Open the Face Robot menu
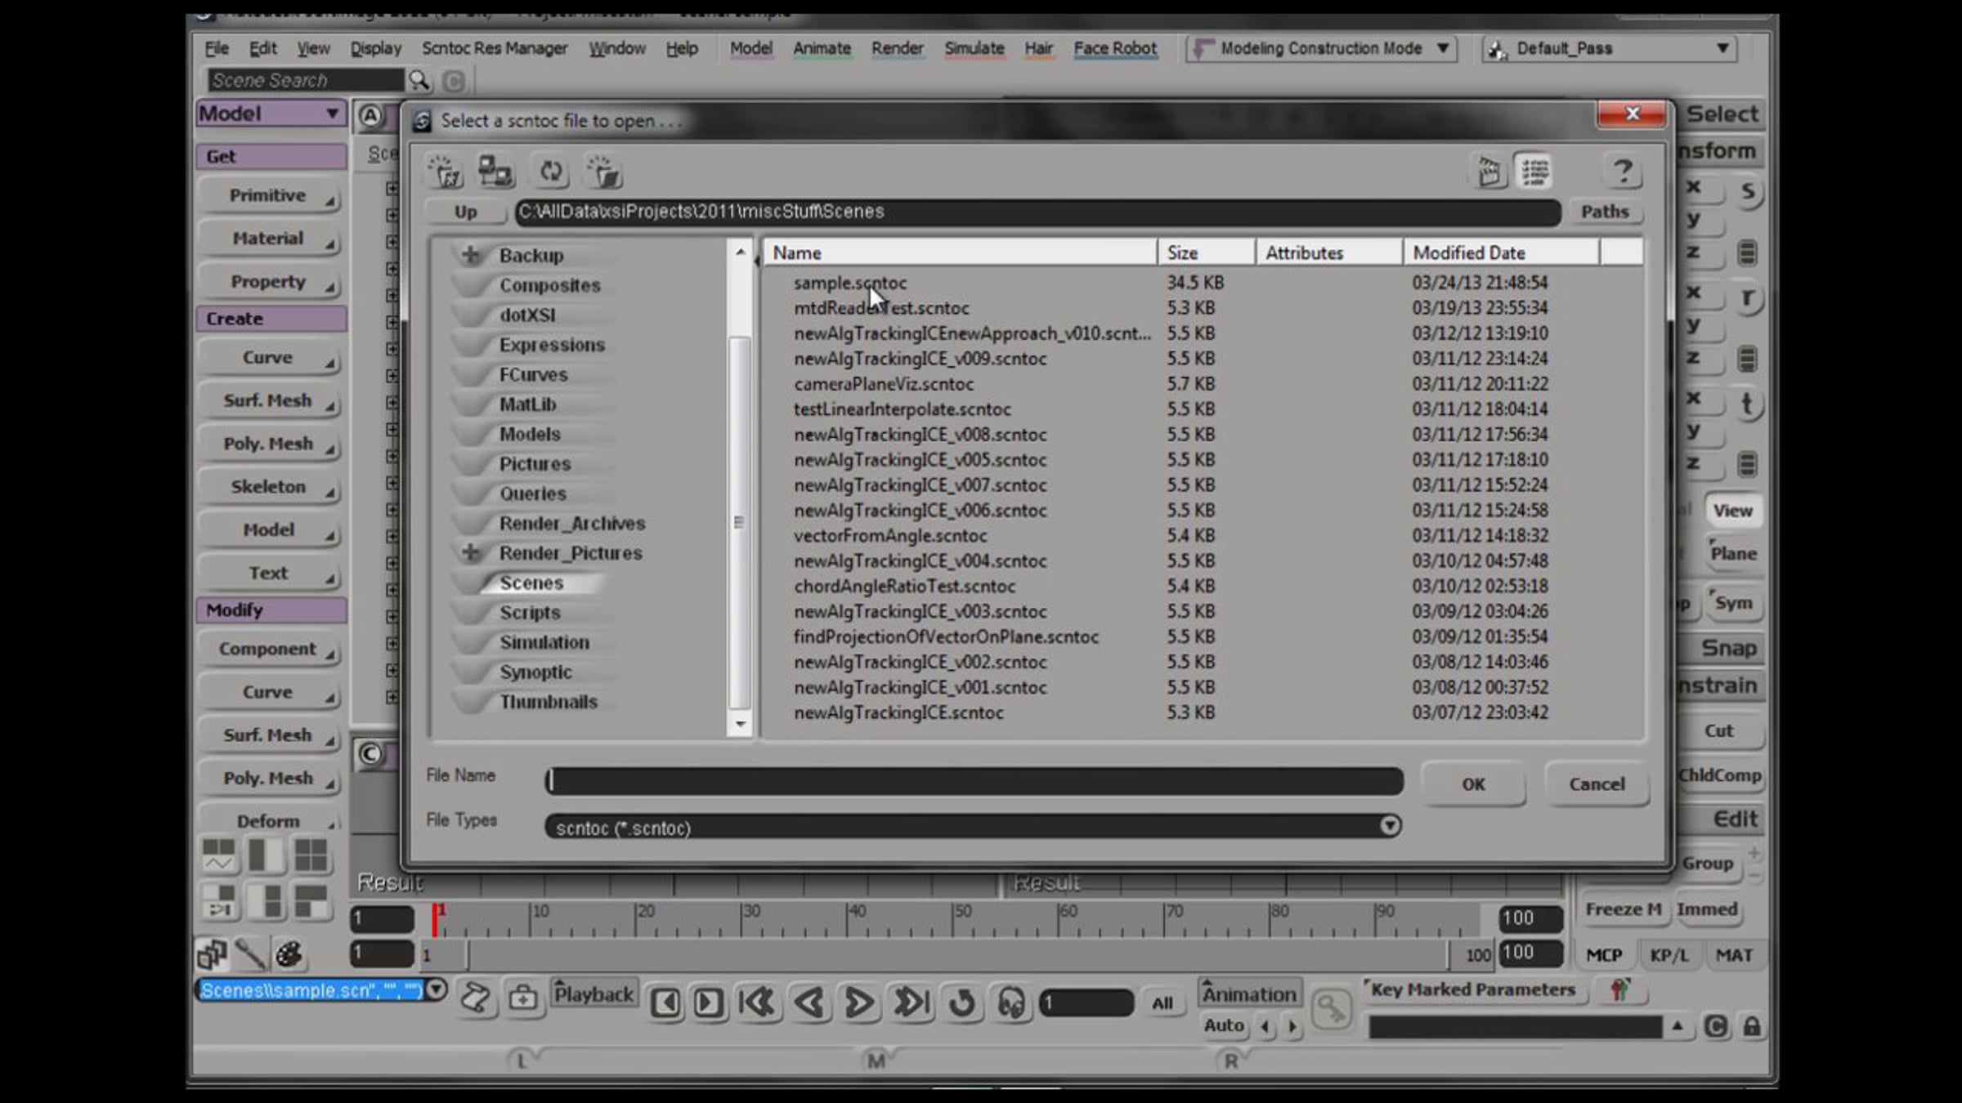This screenshot has height=1103, width=1962. click(1115, 48)
